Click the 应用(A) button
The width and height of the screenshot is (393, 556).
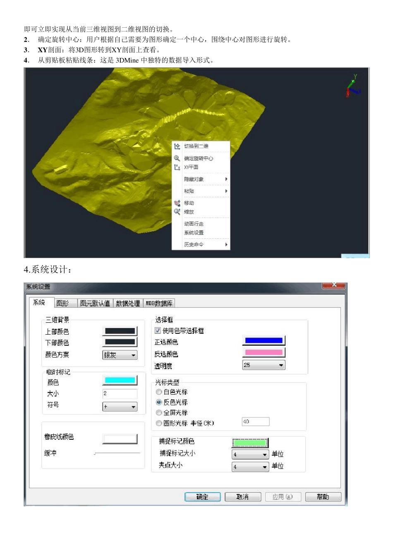coord(283,497)
